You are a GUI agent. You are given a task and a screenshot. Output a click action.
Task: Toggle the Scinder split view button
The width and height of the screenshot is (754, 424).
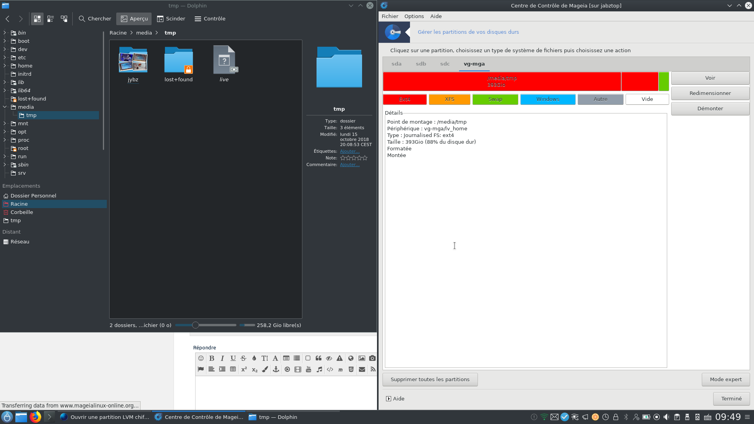pyautogui.click(x=171, y=19)
